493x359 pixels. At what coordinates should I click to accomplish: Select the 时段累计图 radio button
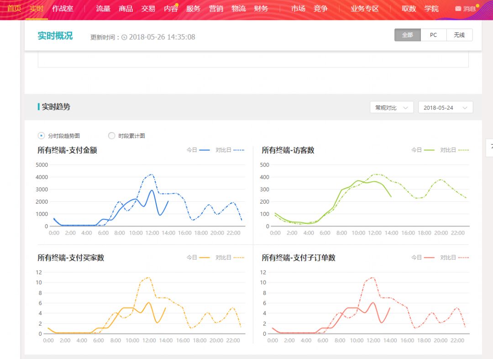point(112,136)
